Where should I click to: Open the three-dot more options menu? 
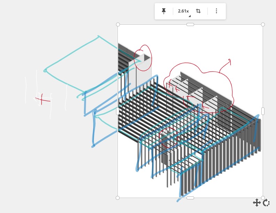(x=216, y=11)
